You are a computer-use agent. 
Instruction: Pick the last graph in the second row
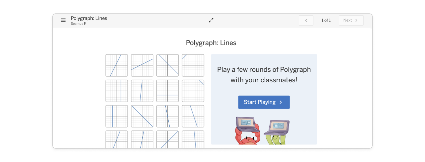(193, 91)
